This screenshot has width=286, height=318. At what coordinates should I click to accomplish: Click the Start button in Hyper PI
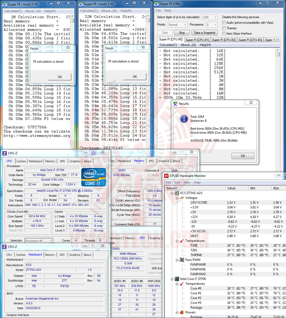click(165, 33)
